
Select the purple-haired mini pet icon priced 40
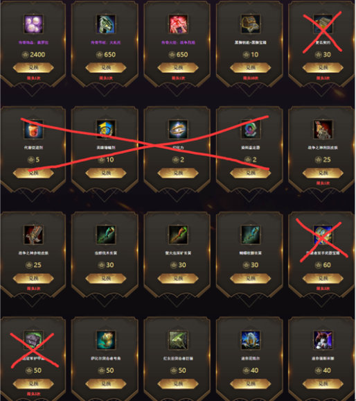click(x=323, y=340)
